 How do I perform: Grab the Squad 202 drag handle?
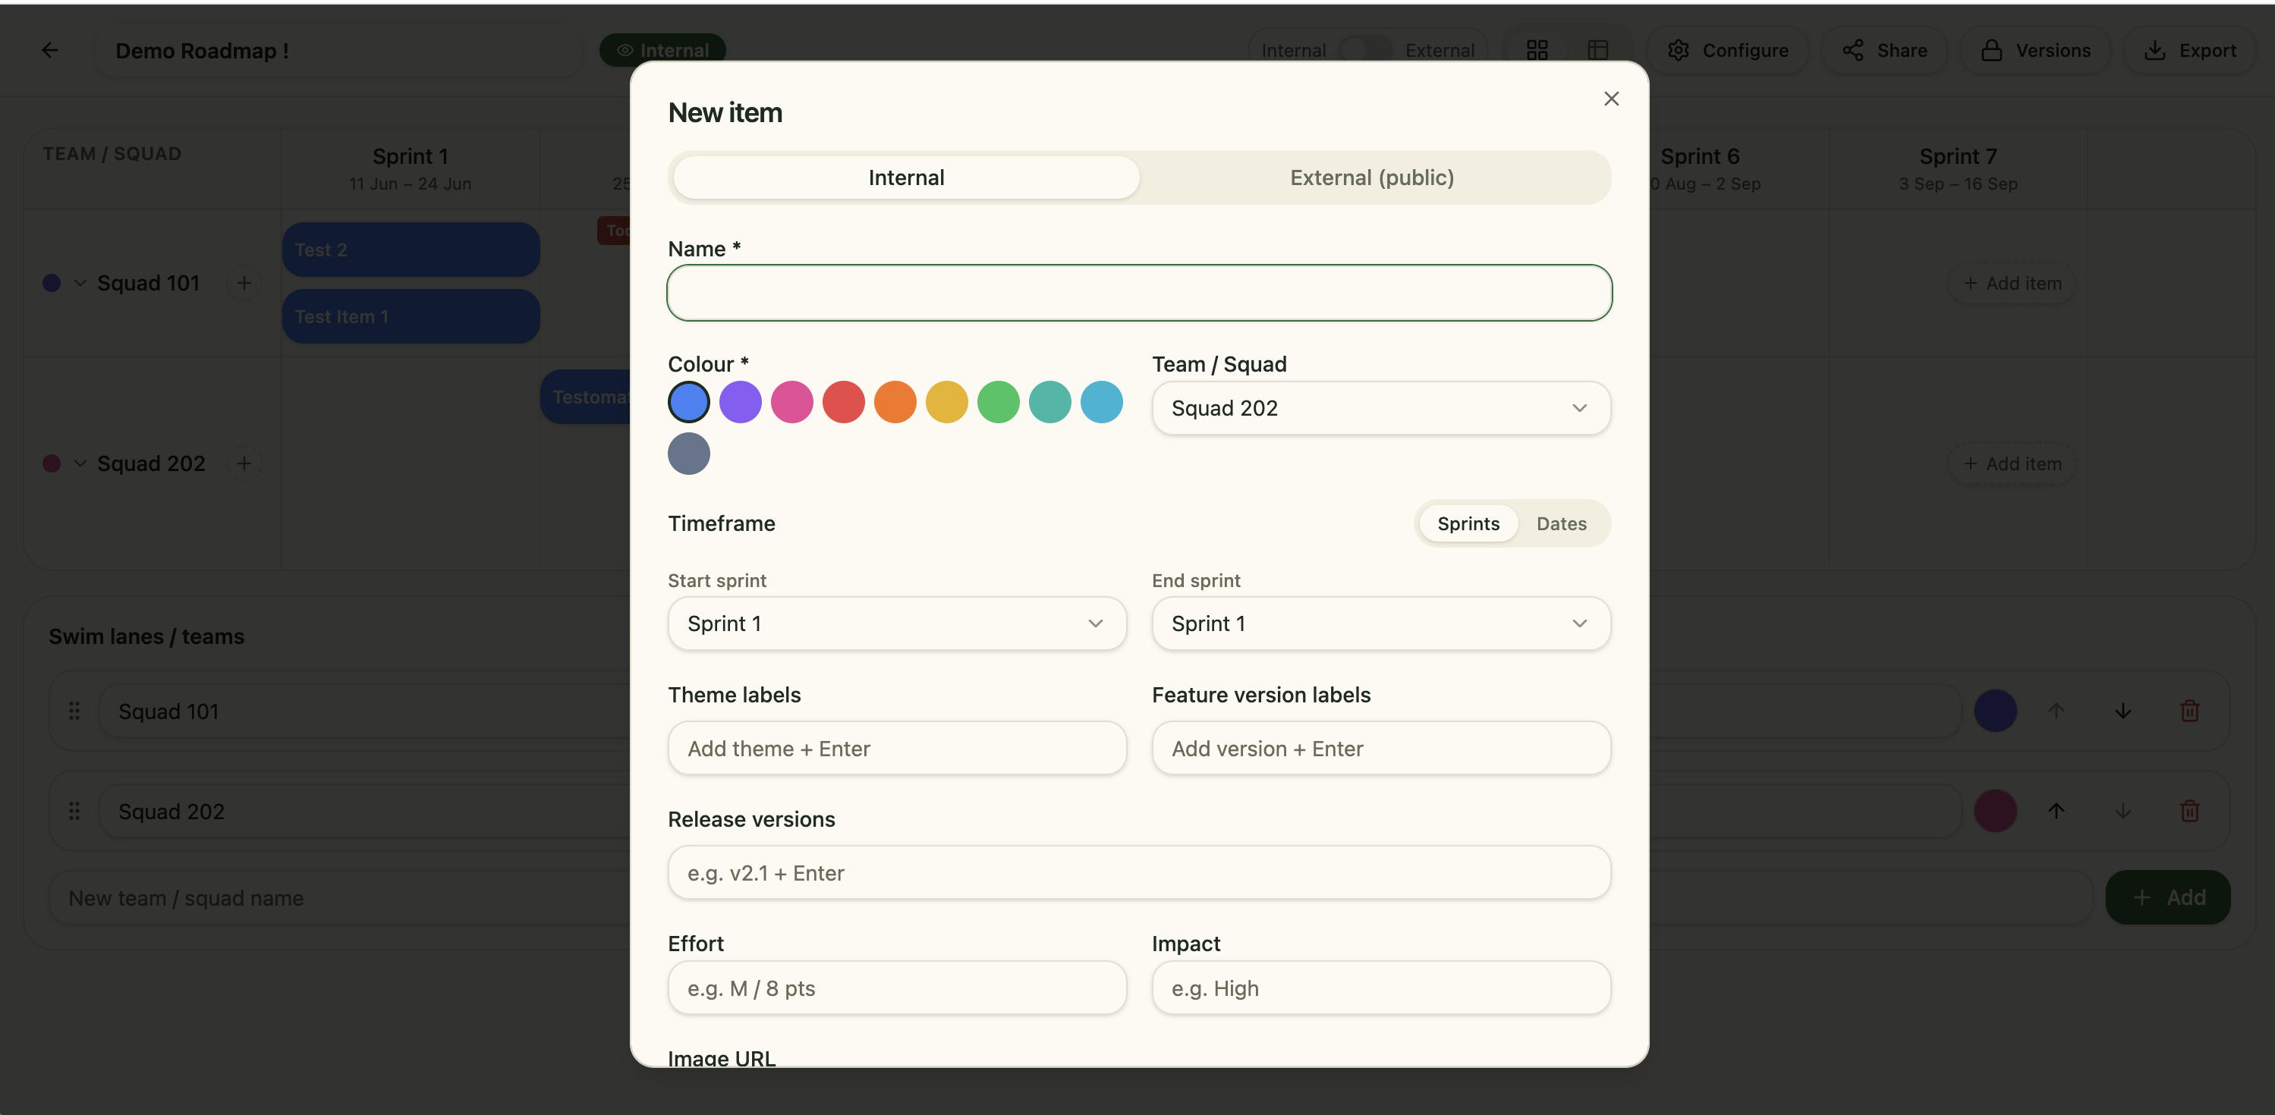click(x=74, y=810)
